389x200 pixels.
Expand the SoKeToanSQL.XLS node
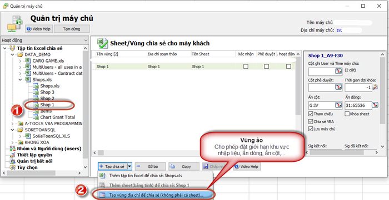[21, 136]
